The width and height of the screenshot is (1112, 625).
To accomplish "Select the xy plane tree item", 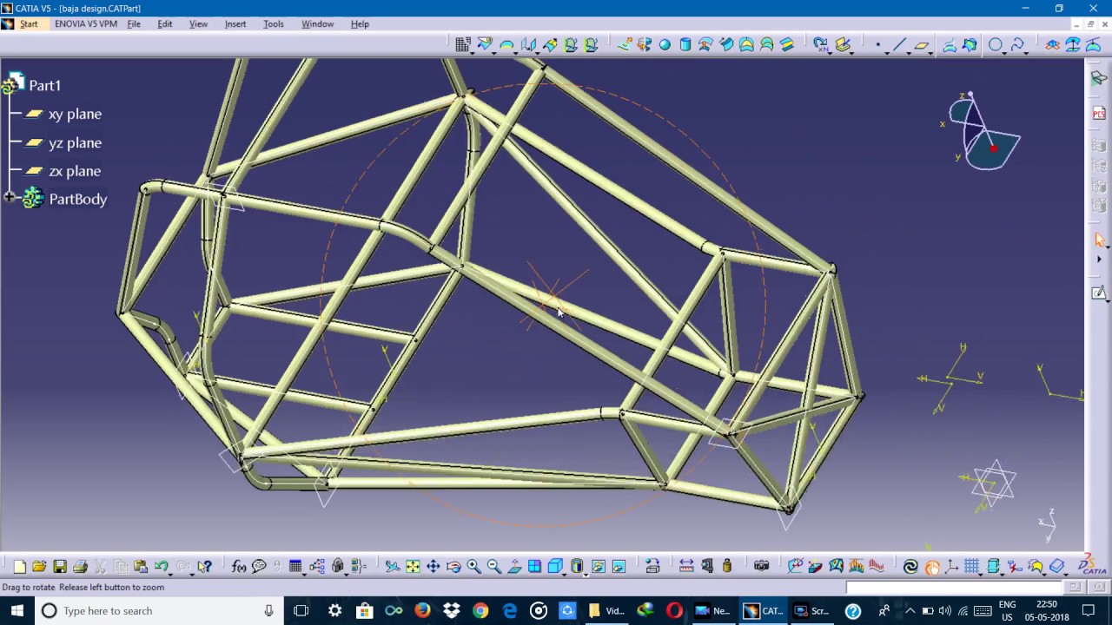I will point(75,114).
